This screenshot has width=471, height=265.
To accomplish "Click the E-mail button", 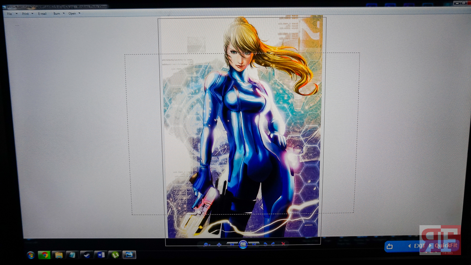I will pyautogui.click(x=42, y=14).
